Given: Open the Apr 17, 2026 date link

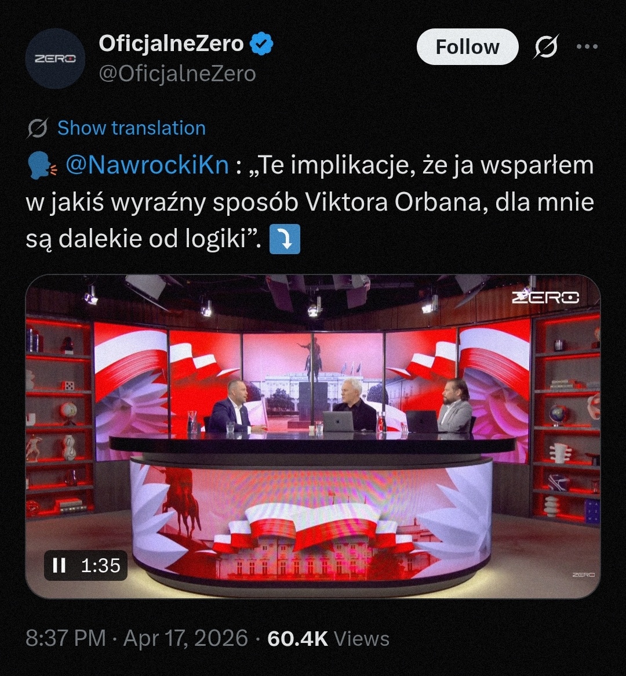Looking at the screenshot, I should 186,638.
